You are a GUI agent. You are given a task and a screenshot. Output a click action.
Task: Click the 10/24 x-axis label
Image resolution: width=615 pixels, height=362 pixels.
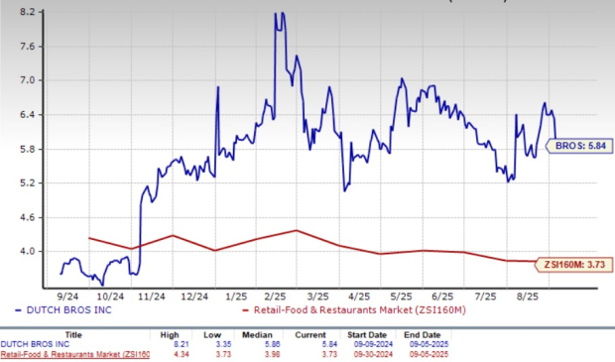[111, 297]
